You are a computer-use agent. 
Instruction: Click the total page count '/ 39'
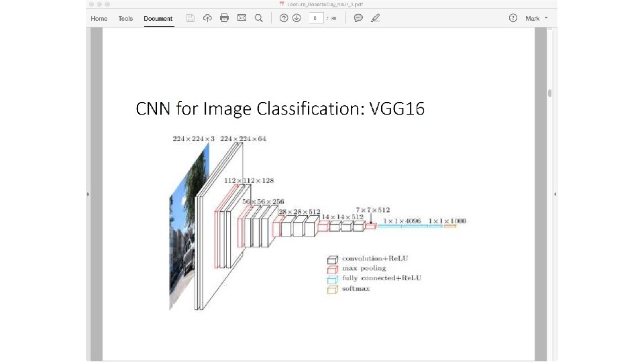331,19
